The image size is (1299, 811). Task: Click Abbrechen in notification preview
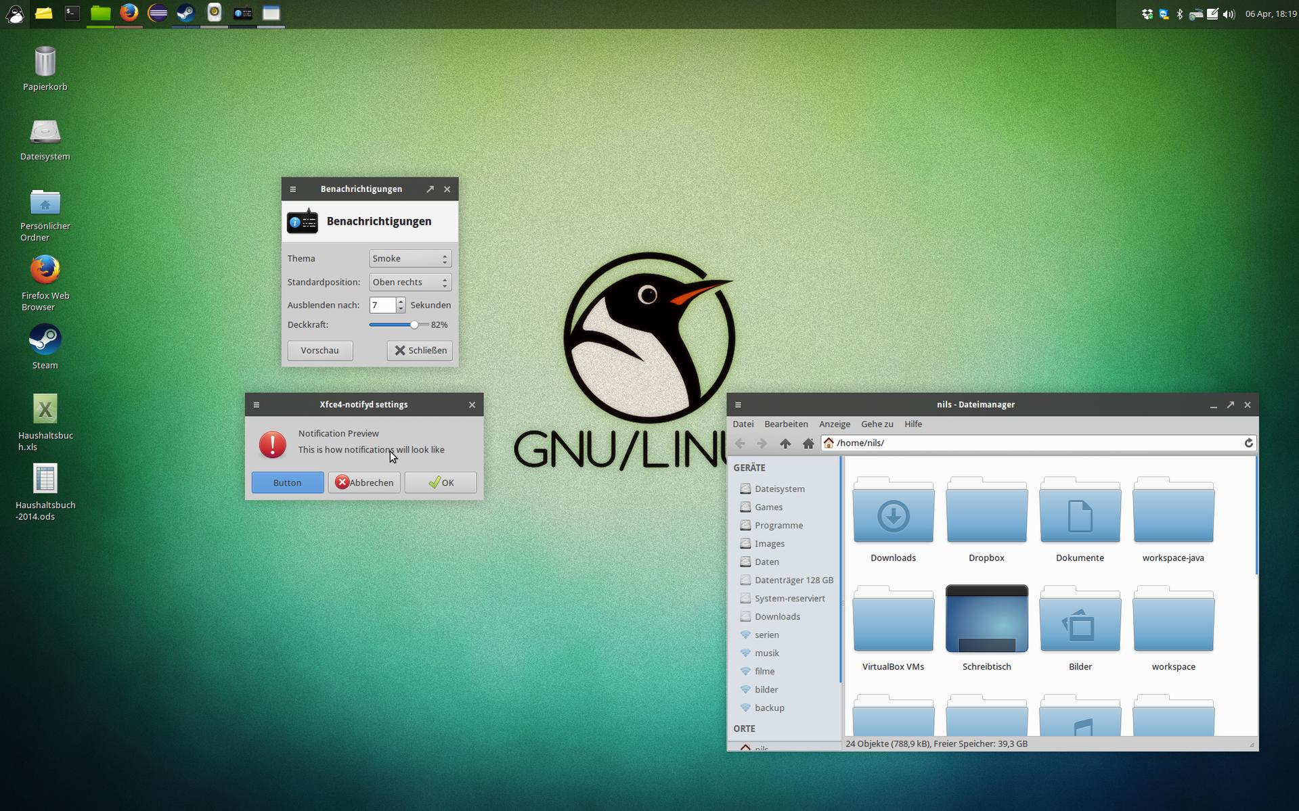coord(364,482)
